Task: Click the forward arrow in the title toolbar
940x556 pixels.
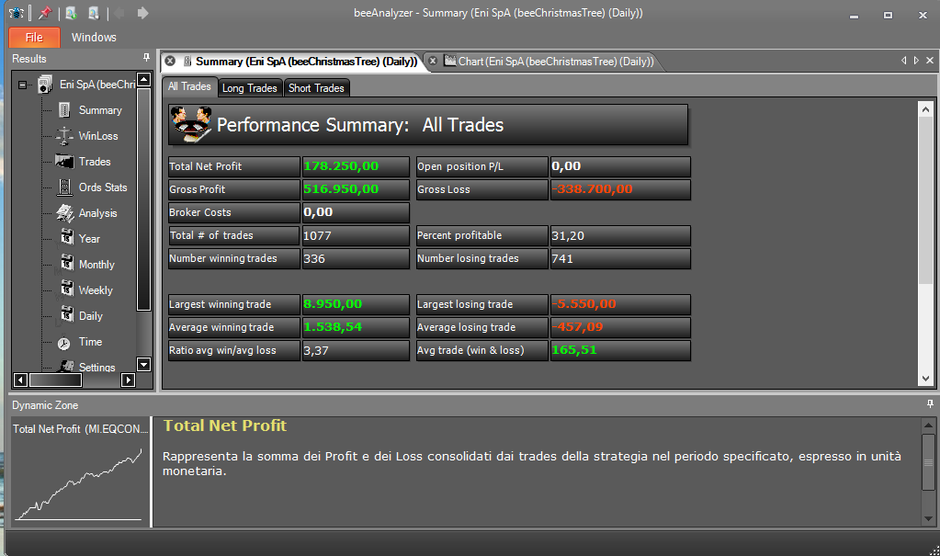Action: 142,13
